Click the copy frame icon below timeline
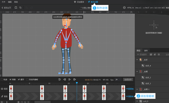Screen dimensions: 169x103 click(22, 102)
